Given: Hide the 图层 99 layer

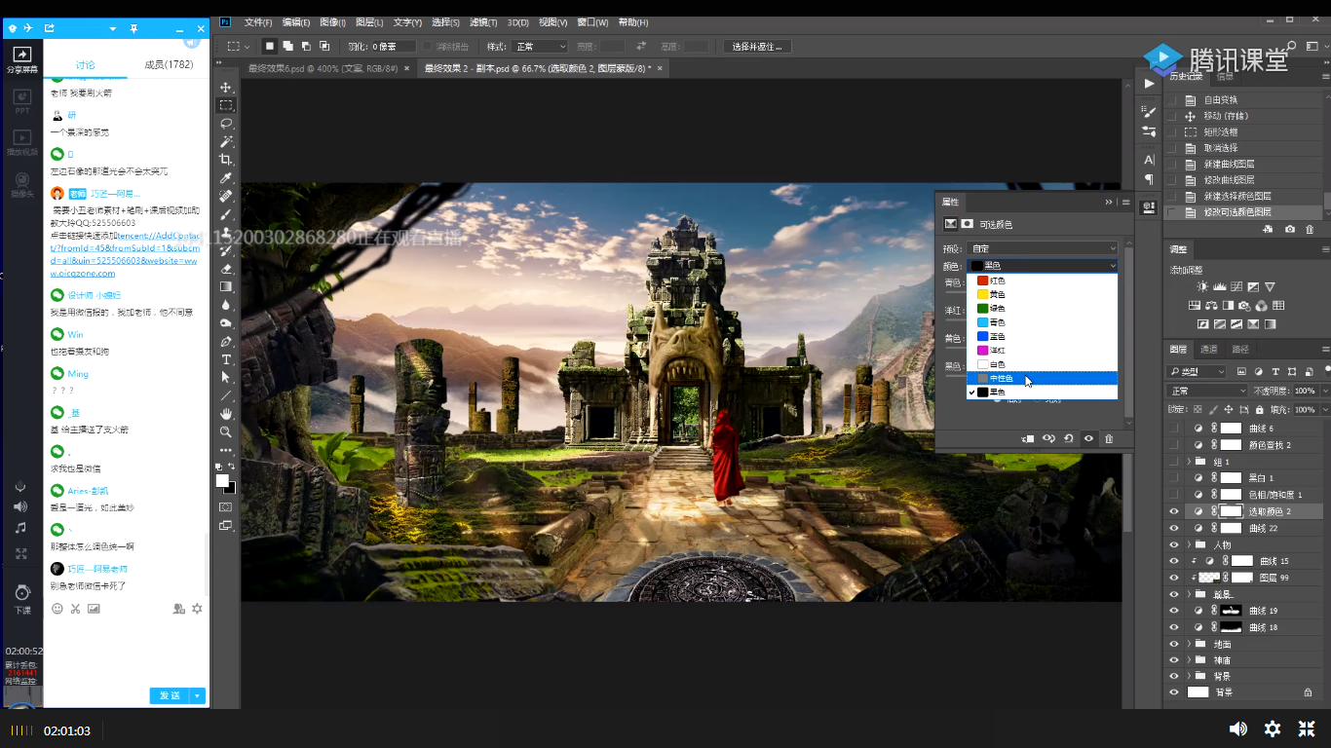Looking at the screenshot, I should point(1173,578).
